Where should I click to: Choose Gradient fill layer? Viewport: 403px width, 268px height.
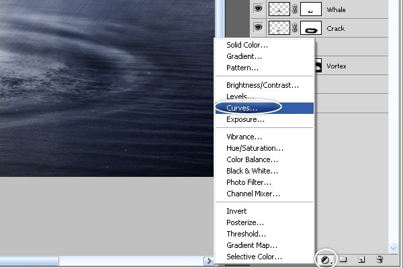coord(265,56)
